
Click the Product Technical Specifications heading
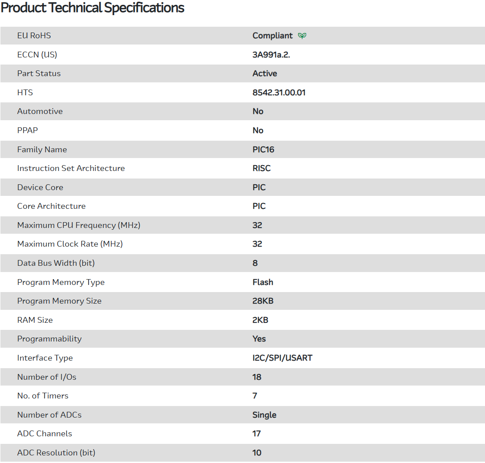tap(92, 8)
